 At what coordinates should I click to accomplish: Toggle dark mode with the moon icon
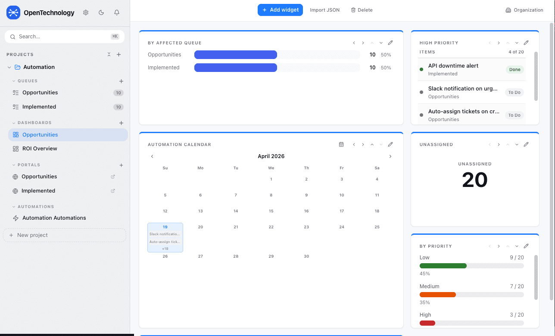tap(101, 12)
